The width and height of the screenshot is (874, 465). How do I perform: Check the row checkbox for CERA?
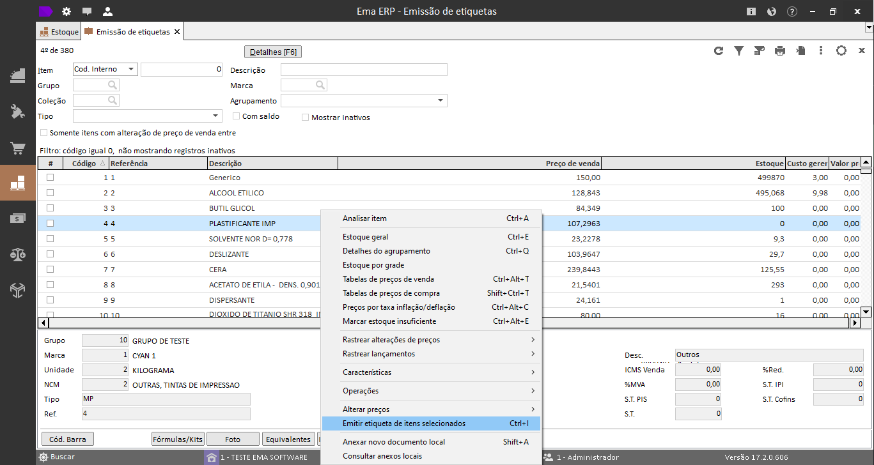point(50,270)
